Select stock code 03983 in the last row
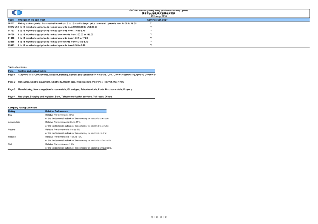This screenshot has width=318, height=224. 11,45
